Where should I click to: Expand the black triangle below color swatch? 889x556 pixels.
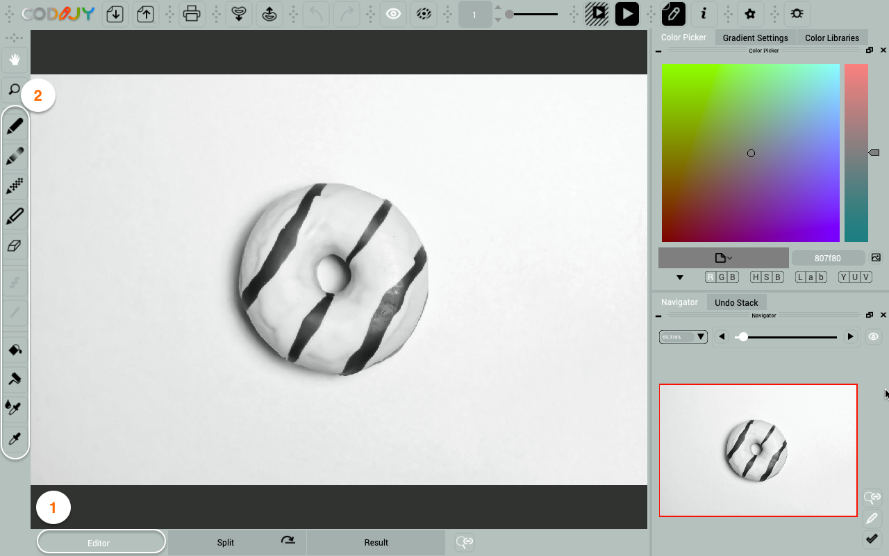tap(679, 277)
